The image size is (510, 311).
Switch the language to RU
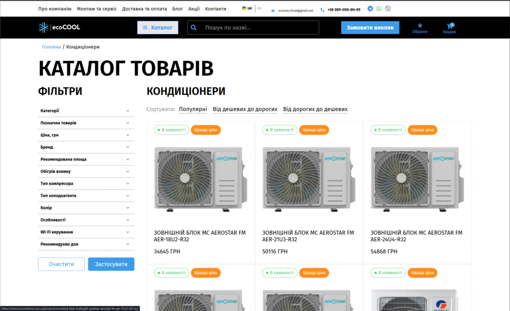pos(259,8)
